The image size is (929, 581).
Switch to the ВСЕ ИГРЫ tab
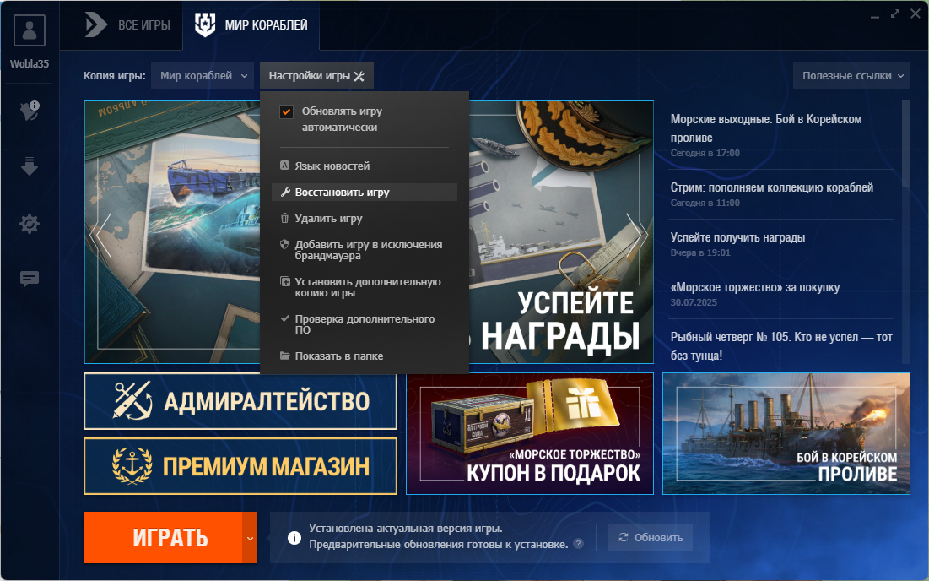(128, 25)
